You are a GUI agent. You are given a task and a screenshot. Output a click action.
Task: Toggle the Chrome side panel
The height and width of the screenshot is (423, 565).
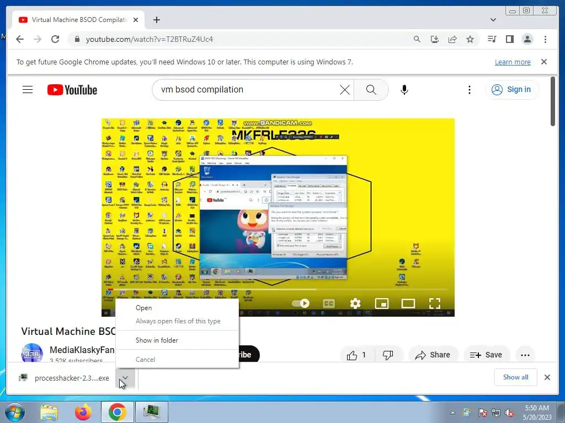pos(509,39)
